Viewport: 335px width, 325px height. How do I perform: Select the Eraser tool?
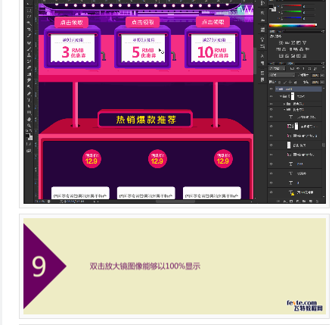click(29, 67)
